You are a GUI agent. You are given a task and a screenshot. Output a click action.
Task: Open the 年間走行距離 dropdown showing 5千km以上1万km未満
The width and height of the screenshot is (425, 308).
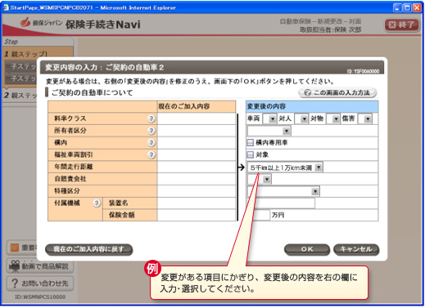tap(285, 167)
